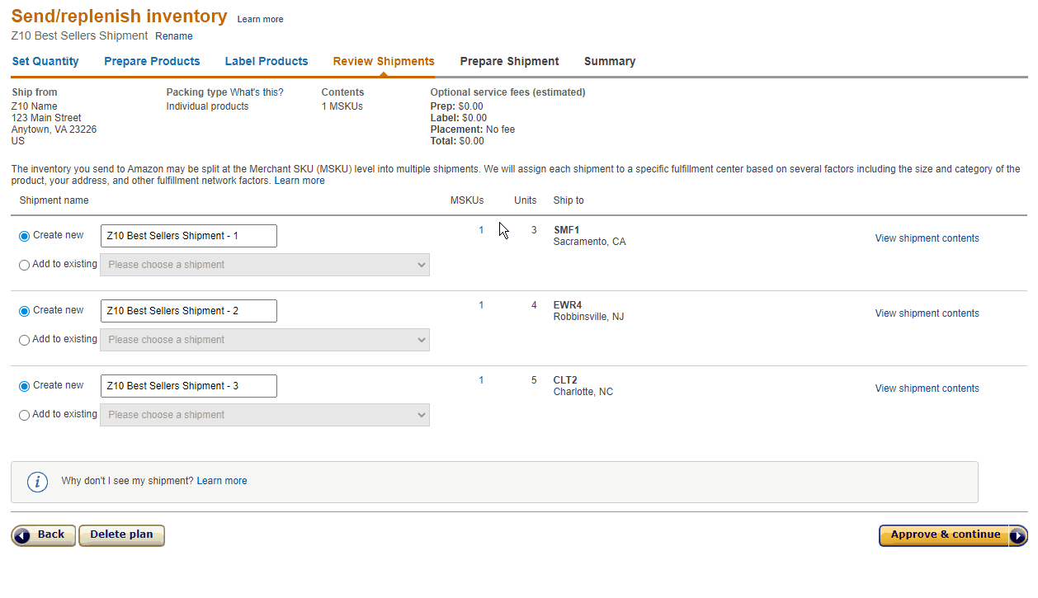Image resolution: width=1038 pixels, height=598 pixels.
Task: Click the Delete plan button
Action: (121, 535)
